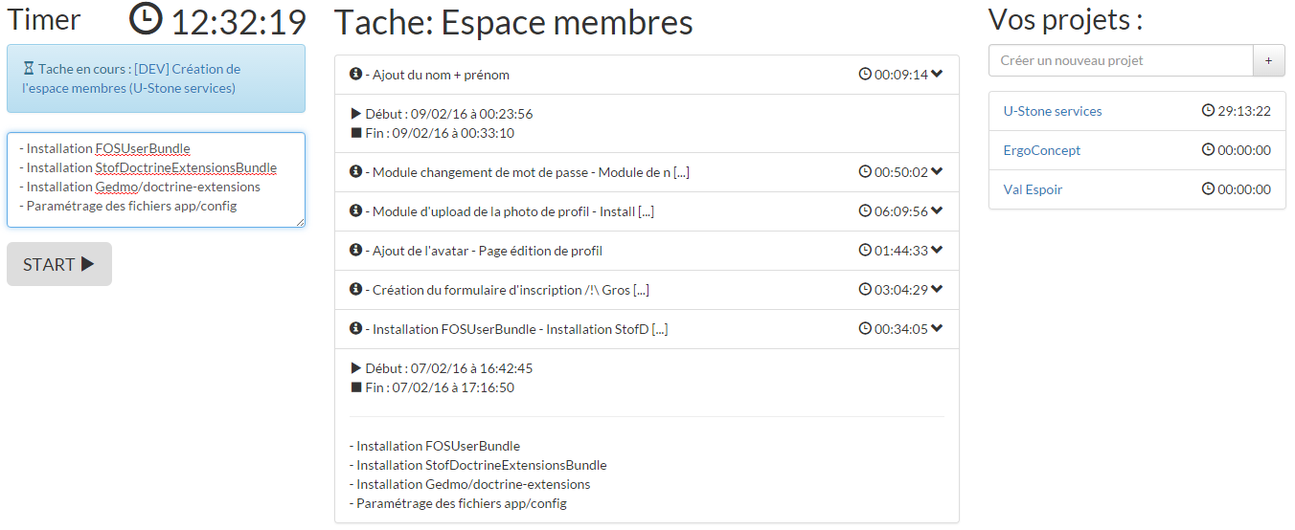Click the hourglass icon in current task box

pos(29,69)
